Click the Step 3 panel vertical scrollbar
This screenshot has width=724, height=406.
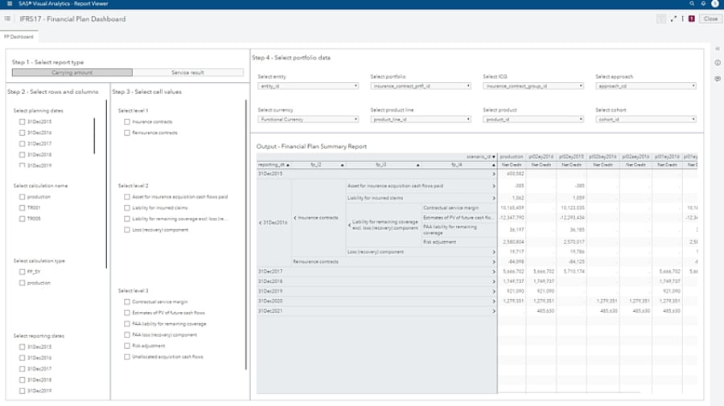point(245,235)
